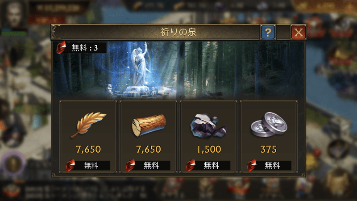
Task: Click the red gem beside 無料 : 3
Action: coord(61,47)
